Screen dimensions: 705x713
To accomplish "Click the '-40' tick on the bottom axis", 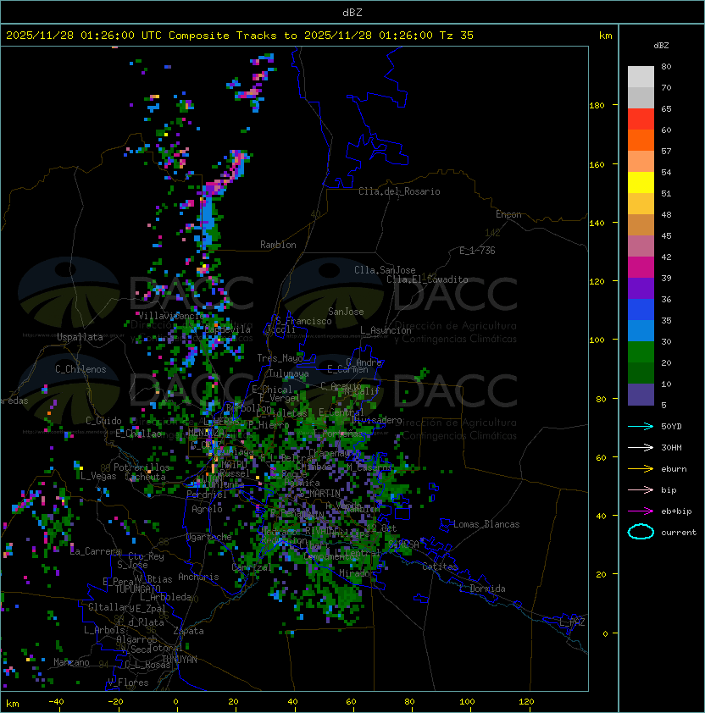I will click(x=56, y=702).
